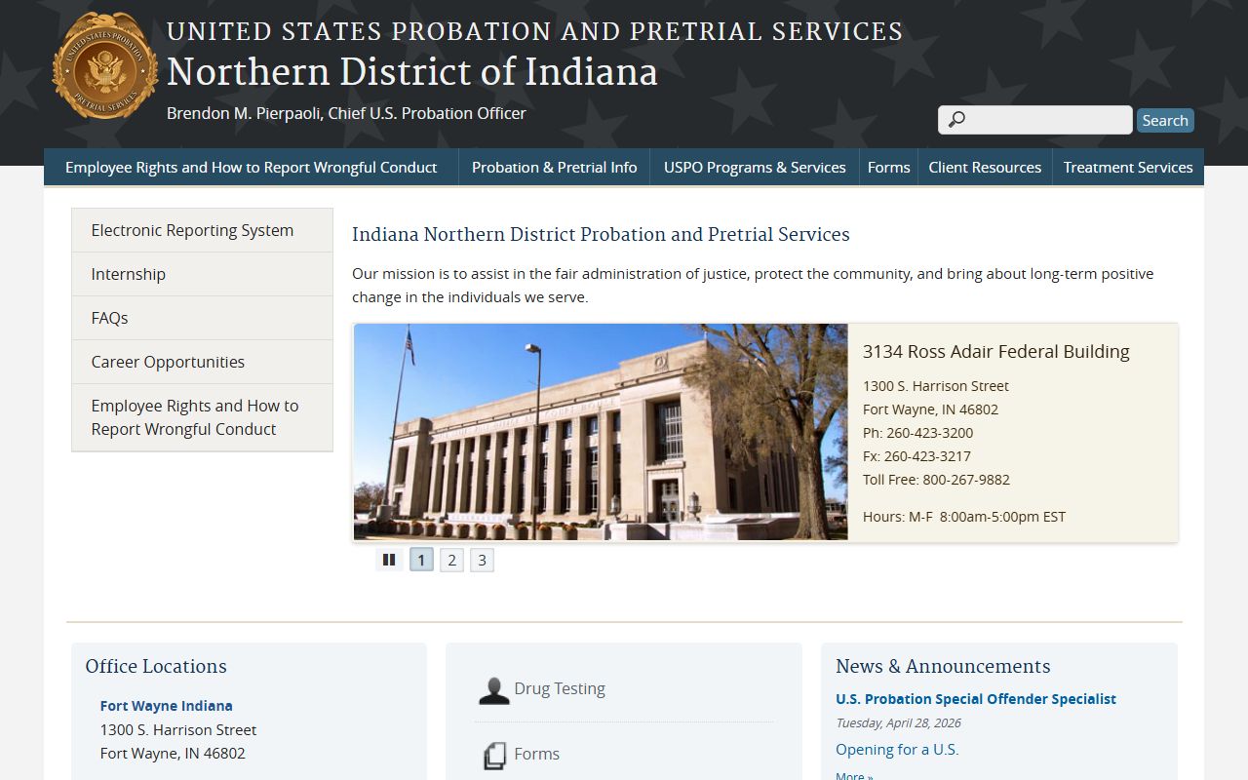Focus the site search text field
Screen dimensions: 1248x780
point(1035,120)
